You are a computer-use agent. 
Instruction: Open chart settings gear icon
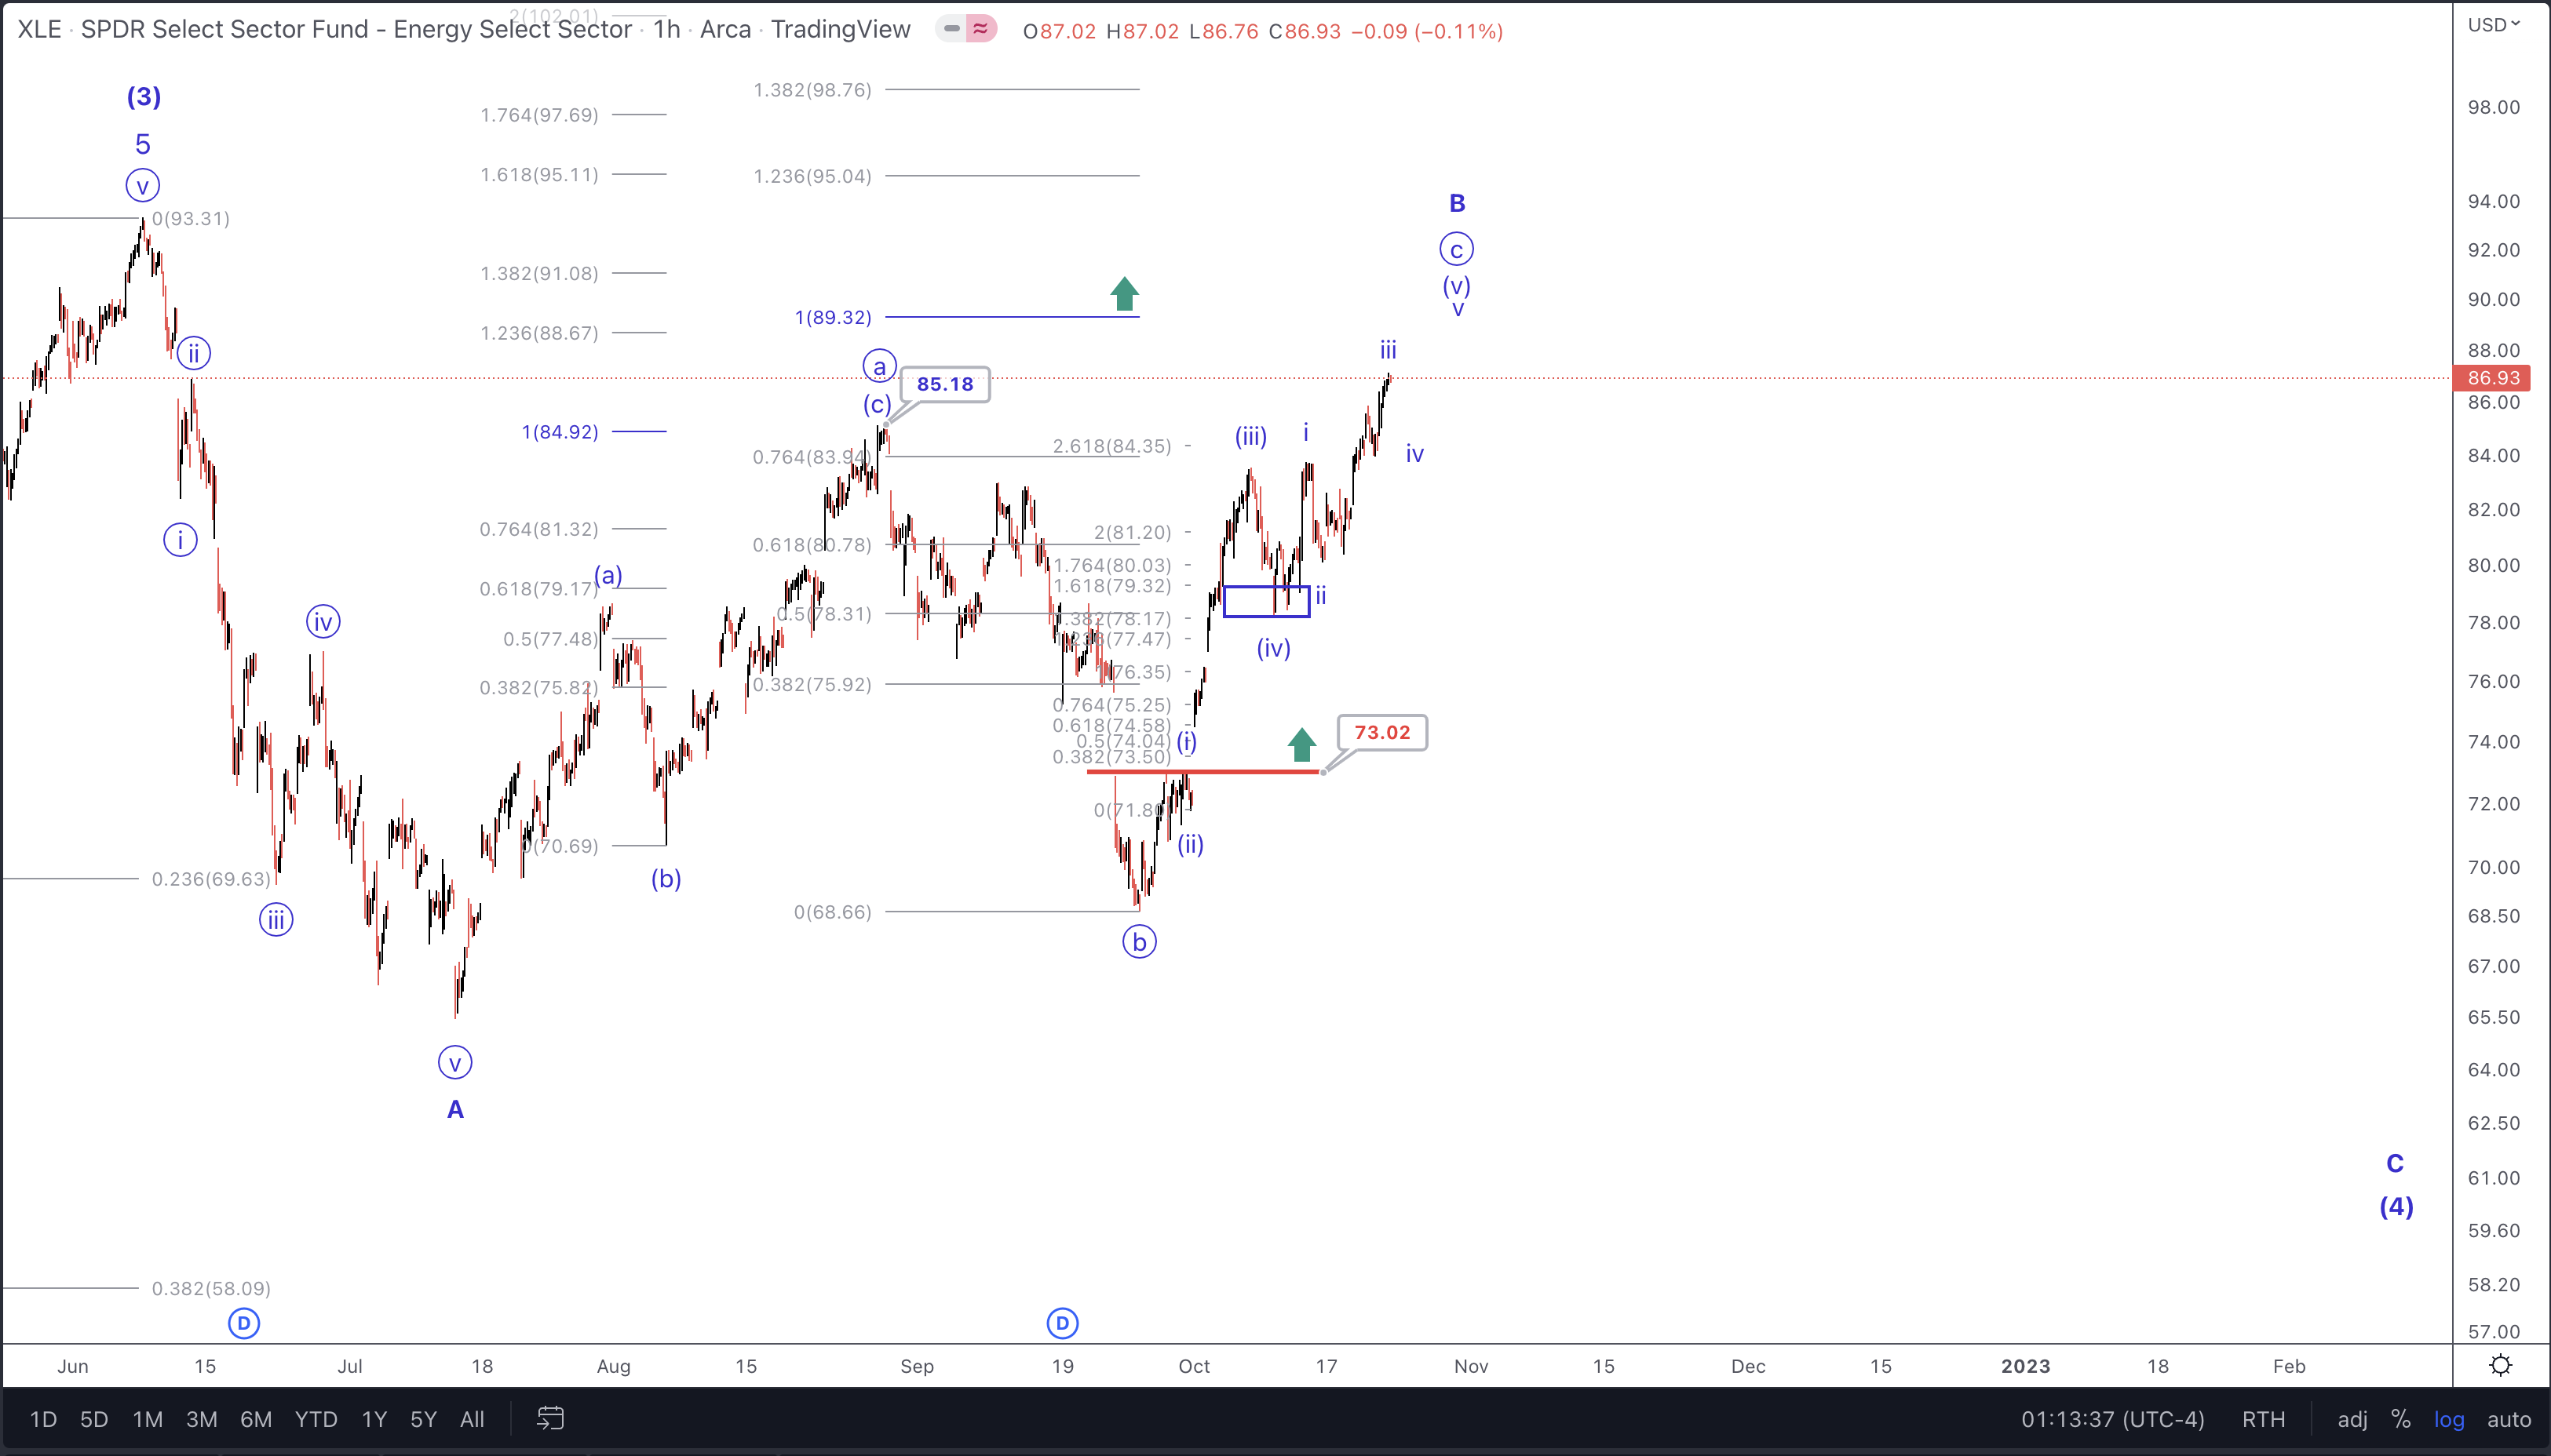[x=2500, y=1365]
